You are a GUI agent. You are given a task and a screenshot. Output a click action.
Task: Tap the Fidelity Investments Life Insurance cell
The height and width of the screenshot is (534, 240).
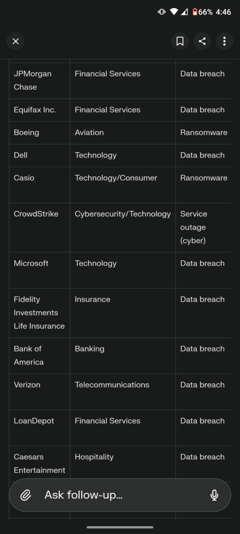[40, 313]
